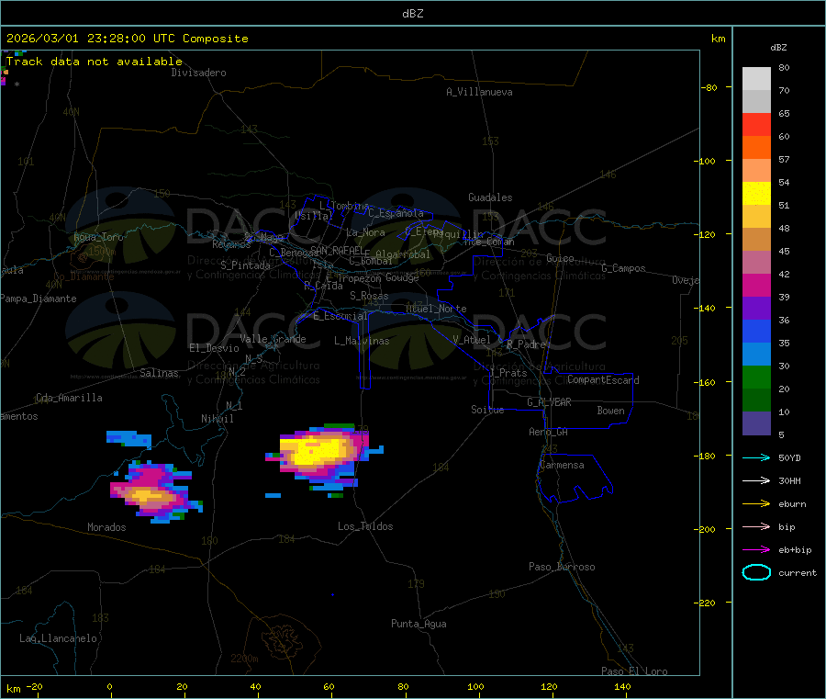Image resolution: width=826 pixels, height=699 pixels.
Task: Click the 39 dBZ magenta color swatch
Action: tap(756, 285)
